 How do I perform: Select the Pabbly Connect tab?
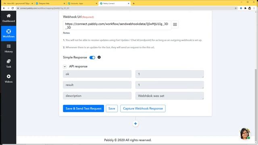[114, 3]
